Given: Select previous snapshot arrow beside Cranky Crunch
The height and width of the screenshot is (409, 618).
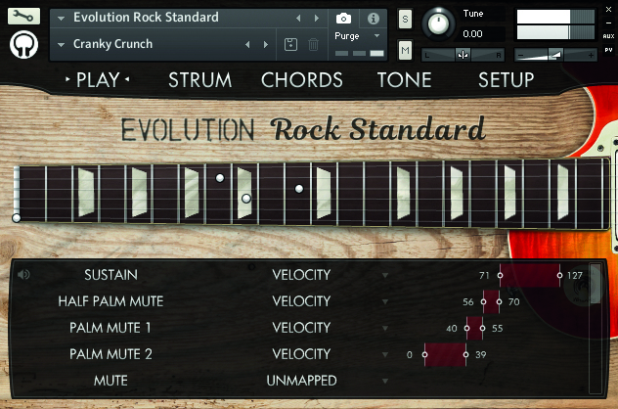Looking at the screenshot, I should pos(247,45).
